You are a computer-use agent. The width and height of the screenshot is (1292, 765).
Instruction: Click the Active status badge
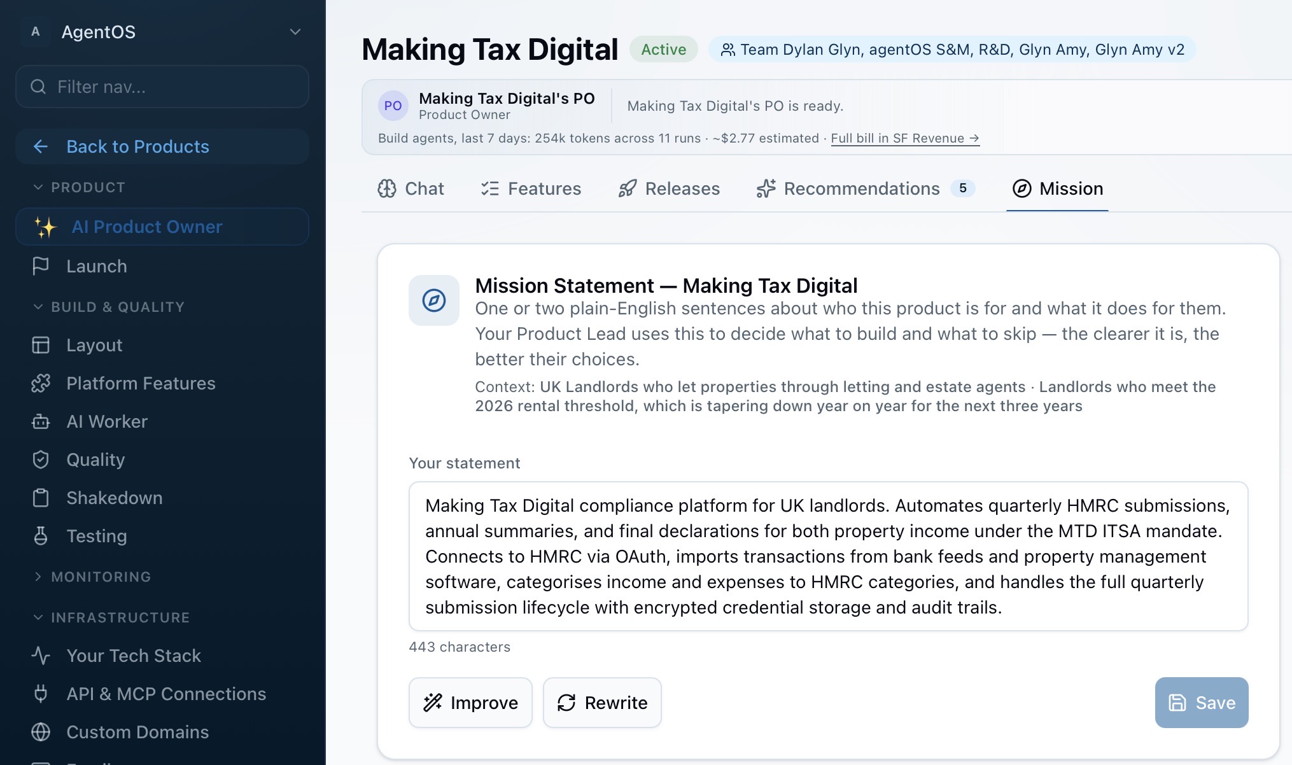point(663,50)
